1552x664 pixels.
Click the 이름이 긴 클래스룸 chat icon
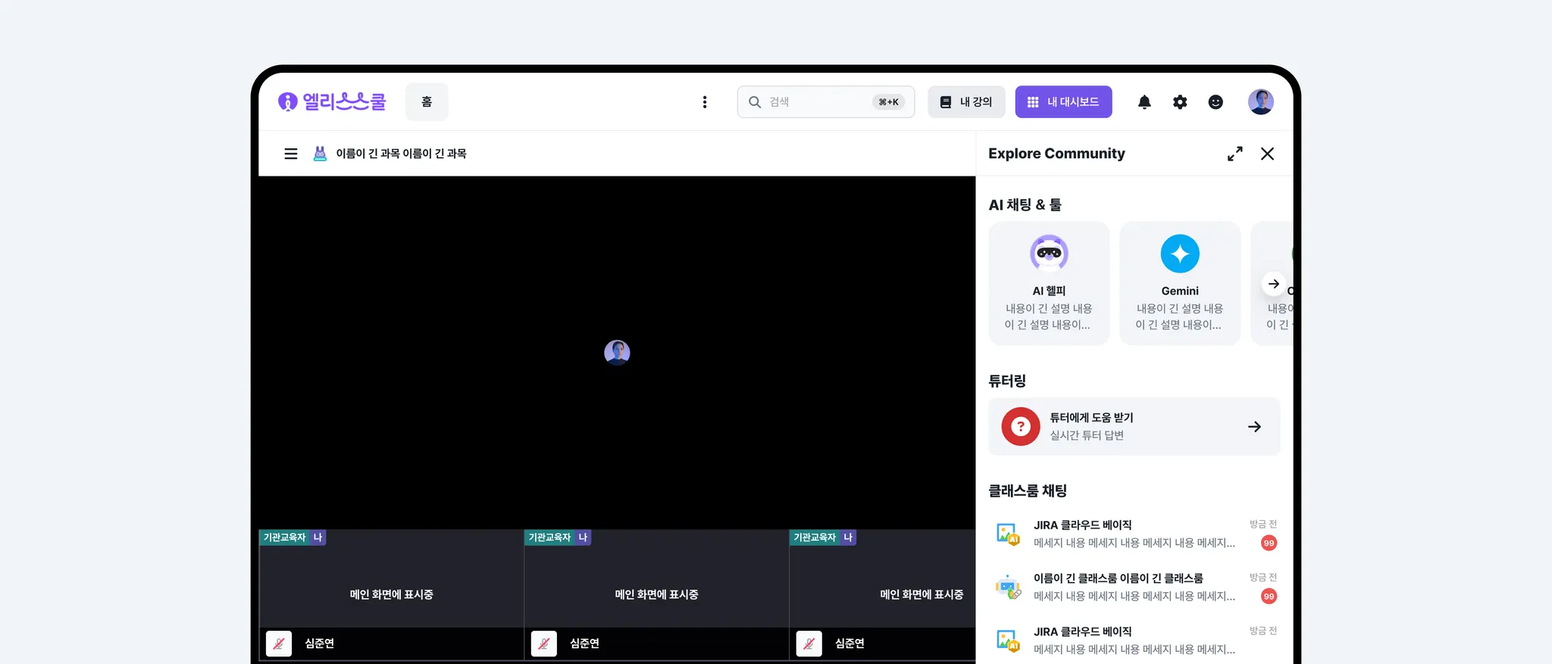point(1008,587)
